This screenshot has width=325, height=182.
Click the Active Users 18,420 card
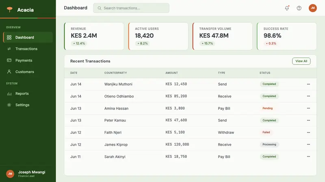click(x=158, y=36)
